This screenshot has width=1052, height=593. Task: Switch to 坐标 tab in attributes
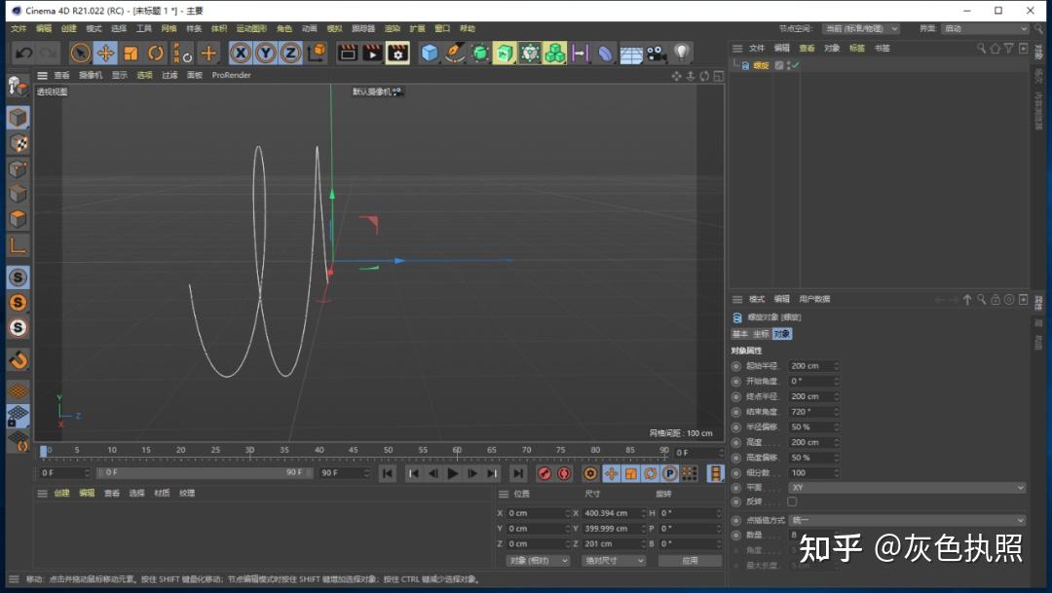pos(761,333)
